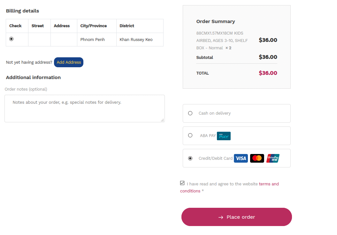Click the Mastercard logo

(257, 158)
